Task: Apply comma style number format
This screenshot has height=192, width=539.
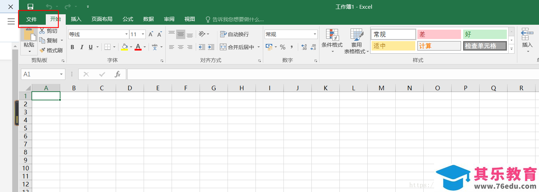Action: click(x=292, y=47)
